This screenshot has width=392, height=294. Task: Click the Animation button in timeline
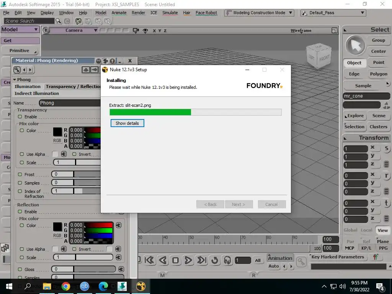[x=280, y=258]
